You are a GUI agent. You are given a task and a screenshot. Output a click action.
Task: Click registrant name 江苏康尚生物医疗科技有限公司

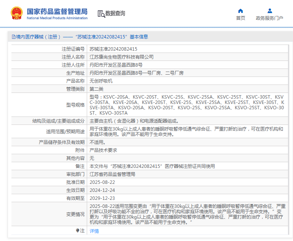pyautogui.click(x=121, y=57)
